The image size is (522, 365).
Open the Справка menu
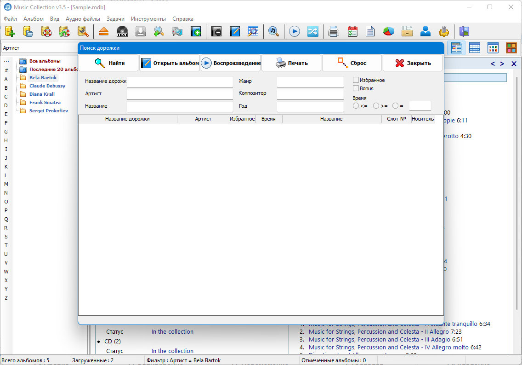coord(183,19)
